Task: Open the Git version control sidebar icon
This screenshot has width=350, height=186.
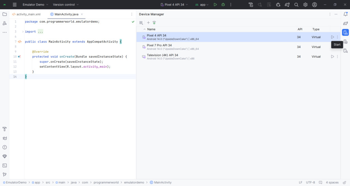Action: coord(4,174)
